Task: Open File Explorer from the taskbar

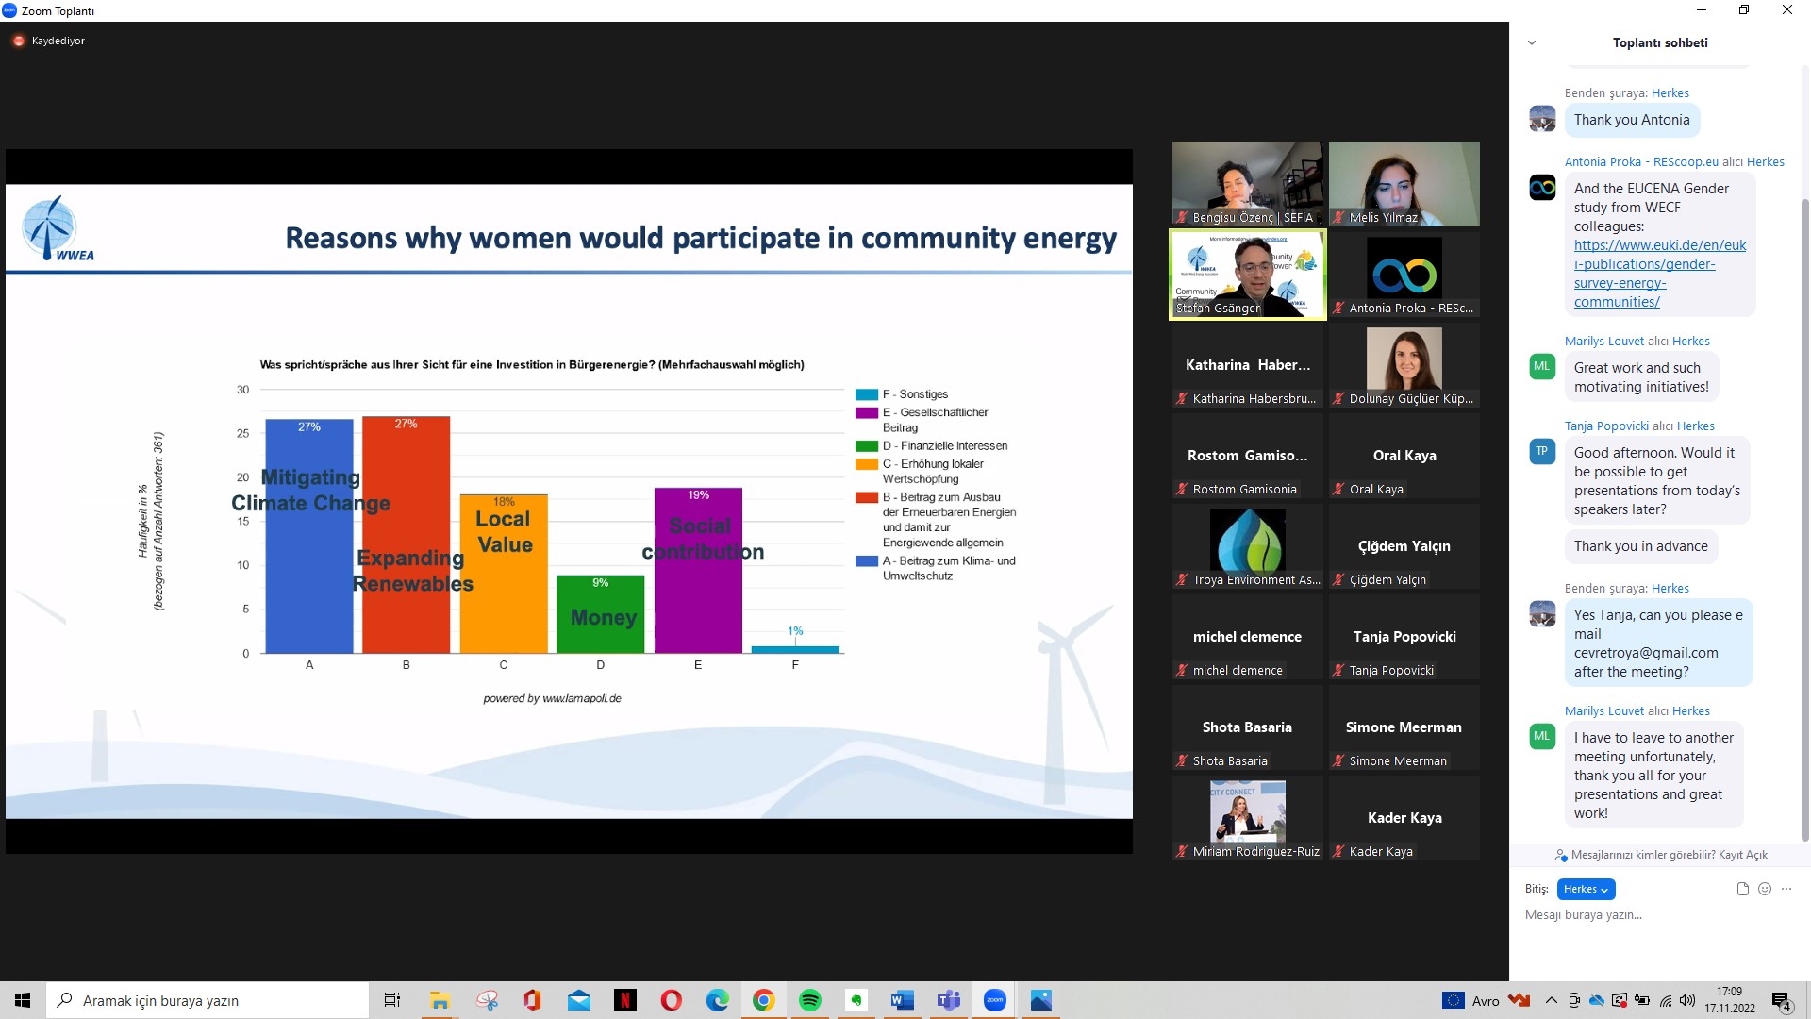Action: click(x=440, y=1000)
